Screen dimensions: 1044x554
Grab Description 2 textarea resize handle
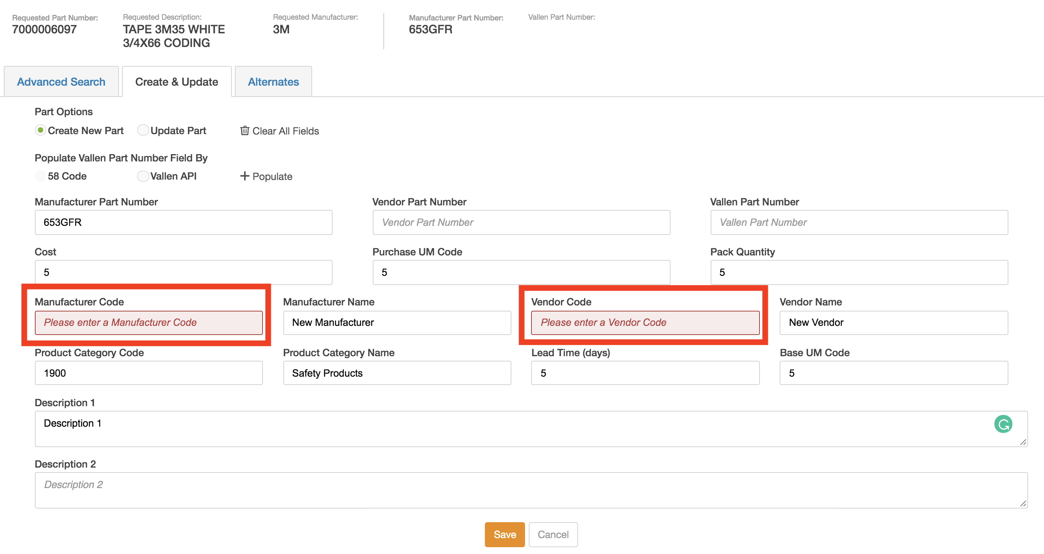(1022, 503)
